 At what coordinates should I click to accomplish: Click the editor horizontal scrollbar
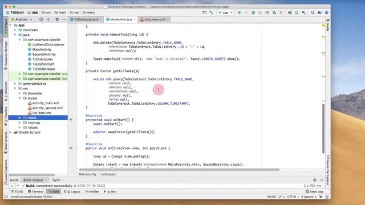pyautogui.click(x=179, y=170)
